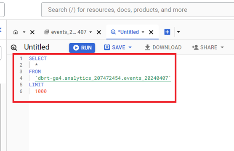Open the SAVE options dropdown arrow
234x151 pixels.
click(x=130, y=47)
